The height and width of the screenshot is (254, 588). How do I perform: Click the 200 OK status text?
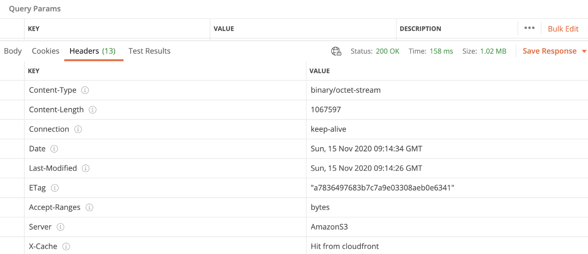coord(387,51)
